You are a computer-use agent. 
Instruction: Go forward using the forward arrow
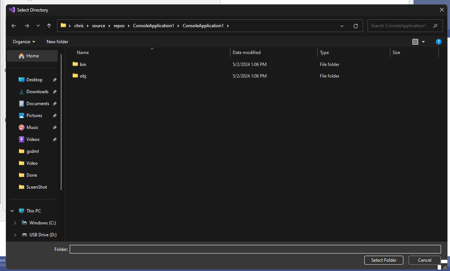pyautogui.click(x=26, y=26)
